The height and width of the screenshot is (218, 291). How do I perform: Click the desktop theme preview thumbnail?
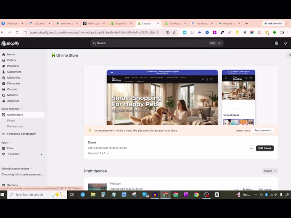(162, 97)
